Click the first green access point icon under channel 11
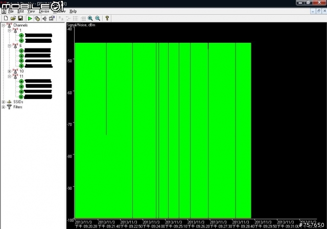Screen dimensions: 327x229 pos(21,82)
